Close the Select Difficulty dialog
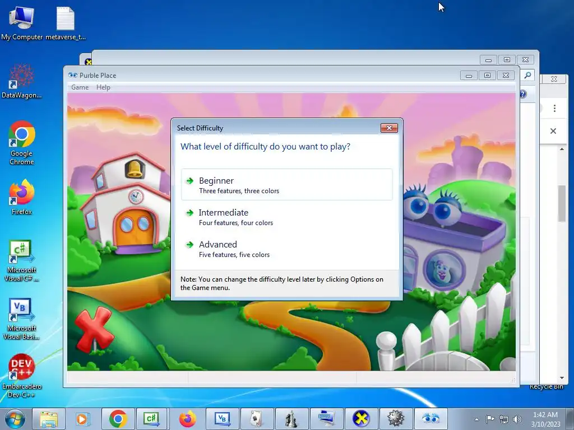This screenshot has width=574, height=430. [389, 128]
